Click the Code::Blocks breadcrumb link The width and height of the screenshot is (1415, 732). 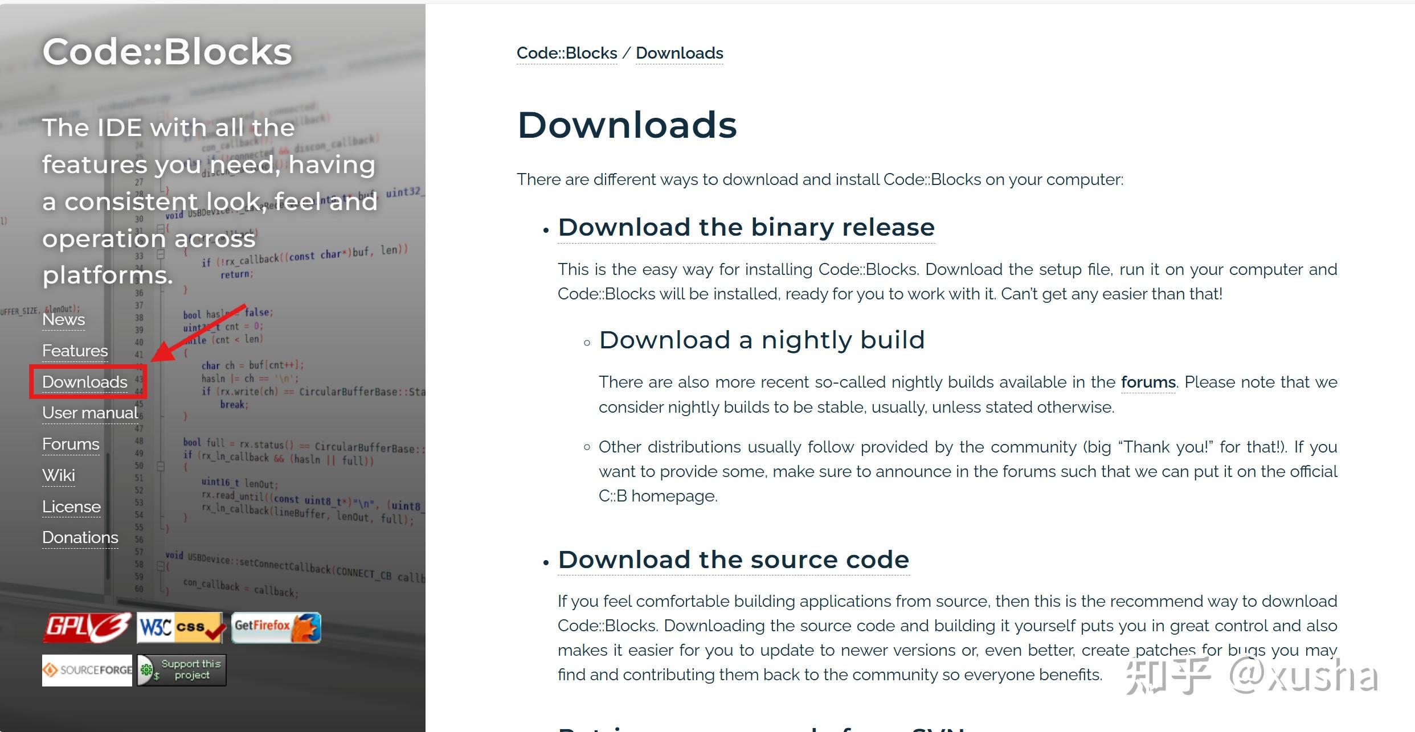pyautogui.click(x=567, y=53)
